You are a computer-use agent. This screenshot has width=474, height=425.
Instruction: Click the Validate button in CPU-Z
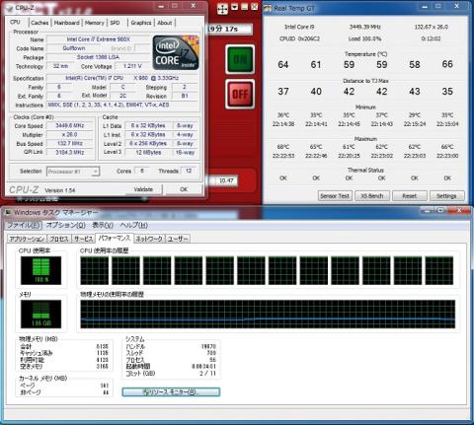143,189
